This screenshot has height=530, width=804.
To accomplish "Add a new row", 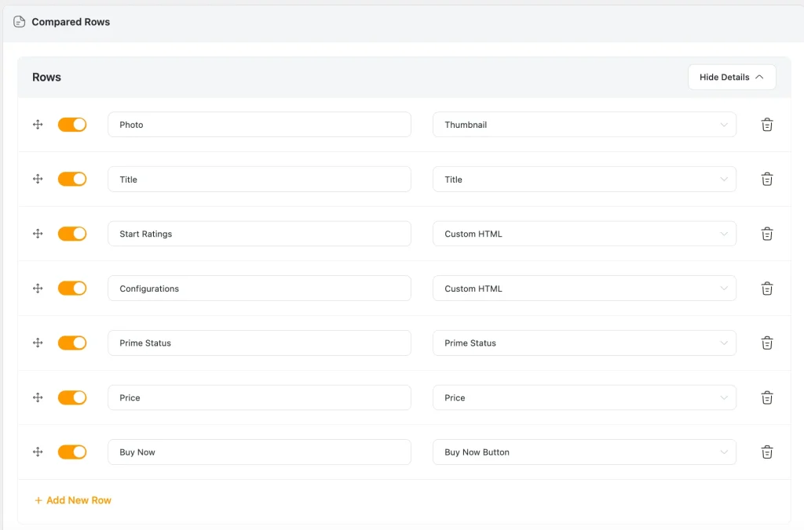I will tap(73, 500).
